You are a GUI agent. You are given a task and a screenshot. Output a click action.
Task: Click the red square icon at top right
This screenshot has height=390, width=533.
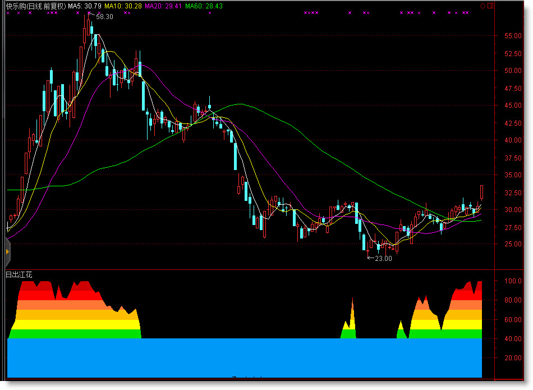coord(491,6)
